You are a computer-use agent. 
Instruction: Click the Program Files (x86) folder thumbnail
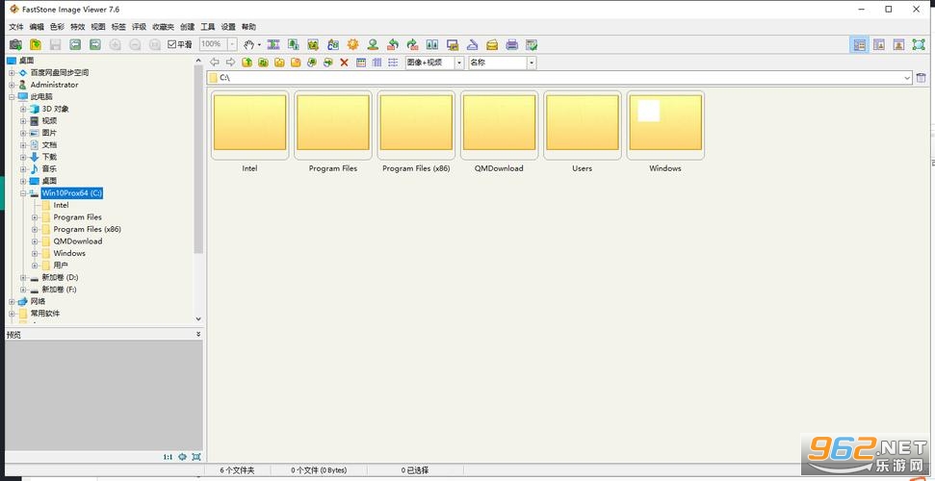[x=416, y=126]
